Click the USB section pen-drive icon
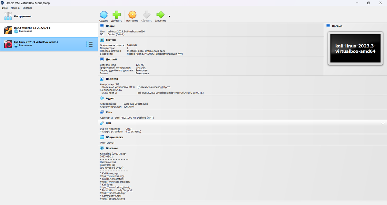387x205 pixels. pos(102,123)
